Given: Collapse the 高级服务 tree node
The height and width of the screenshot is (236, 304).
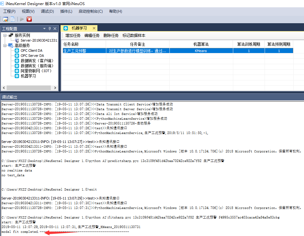Looking at the screenshot, I should pyautogui.click(x=5, y=45).
